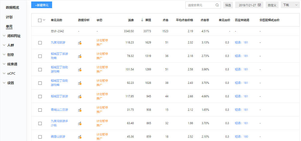Open data analysis chart icon for 青城山二日游

(80, 110)
